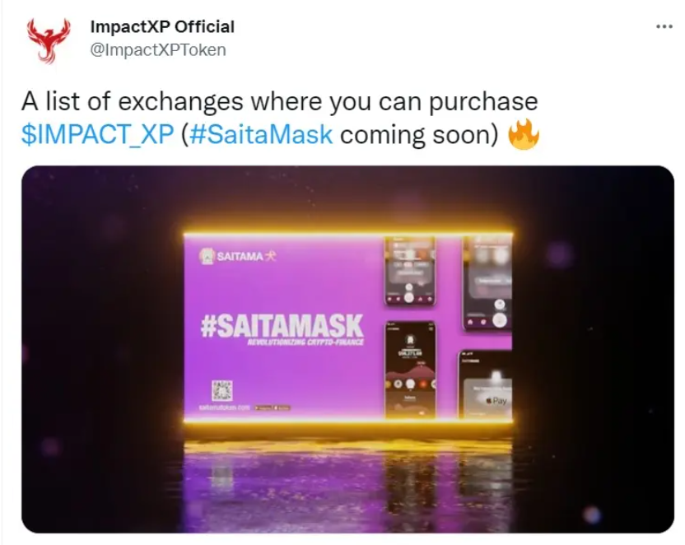Select the phone mockup showing the price chart

(x=410, y=370)
